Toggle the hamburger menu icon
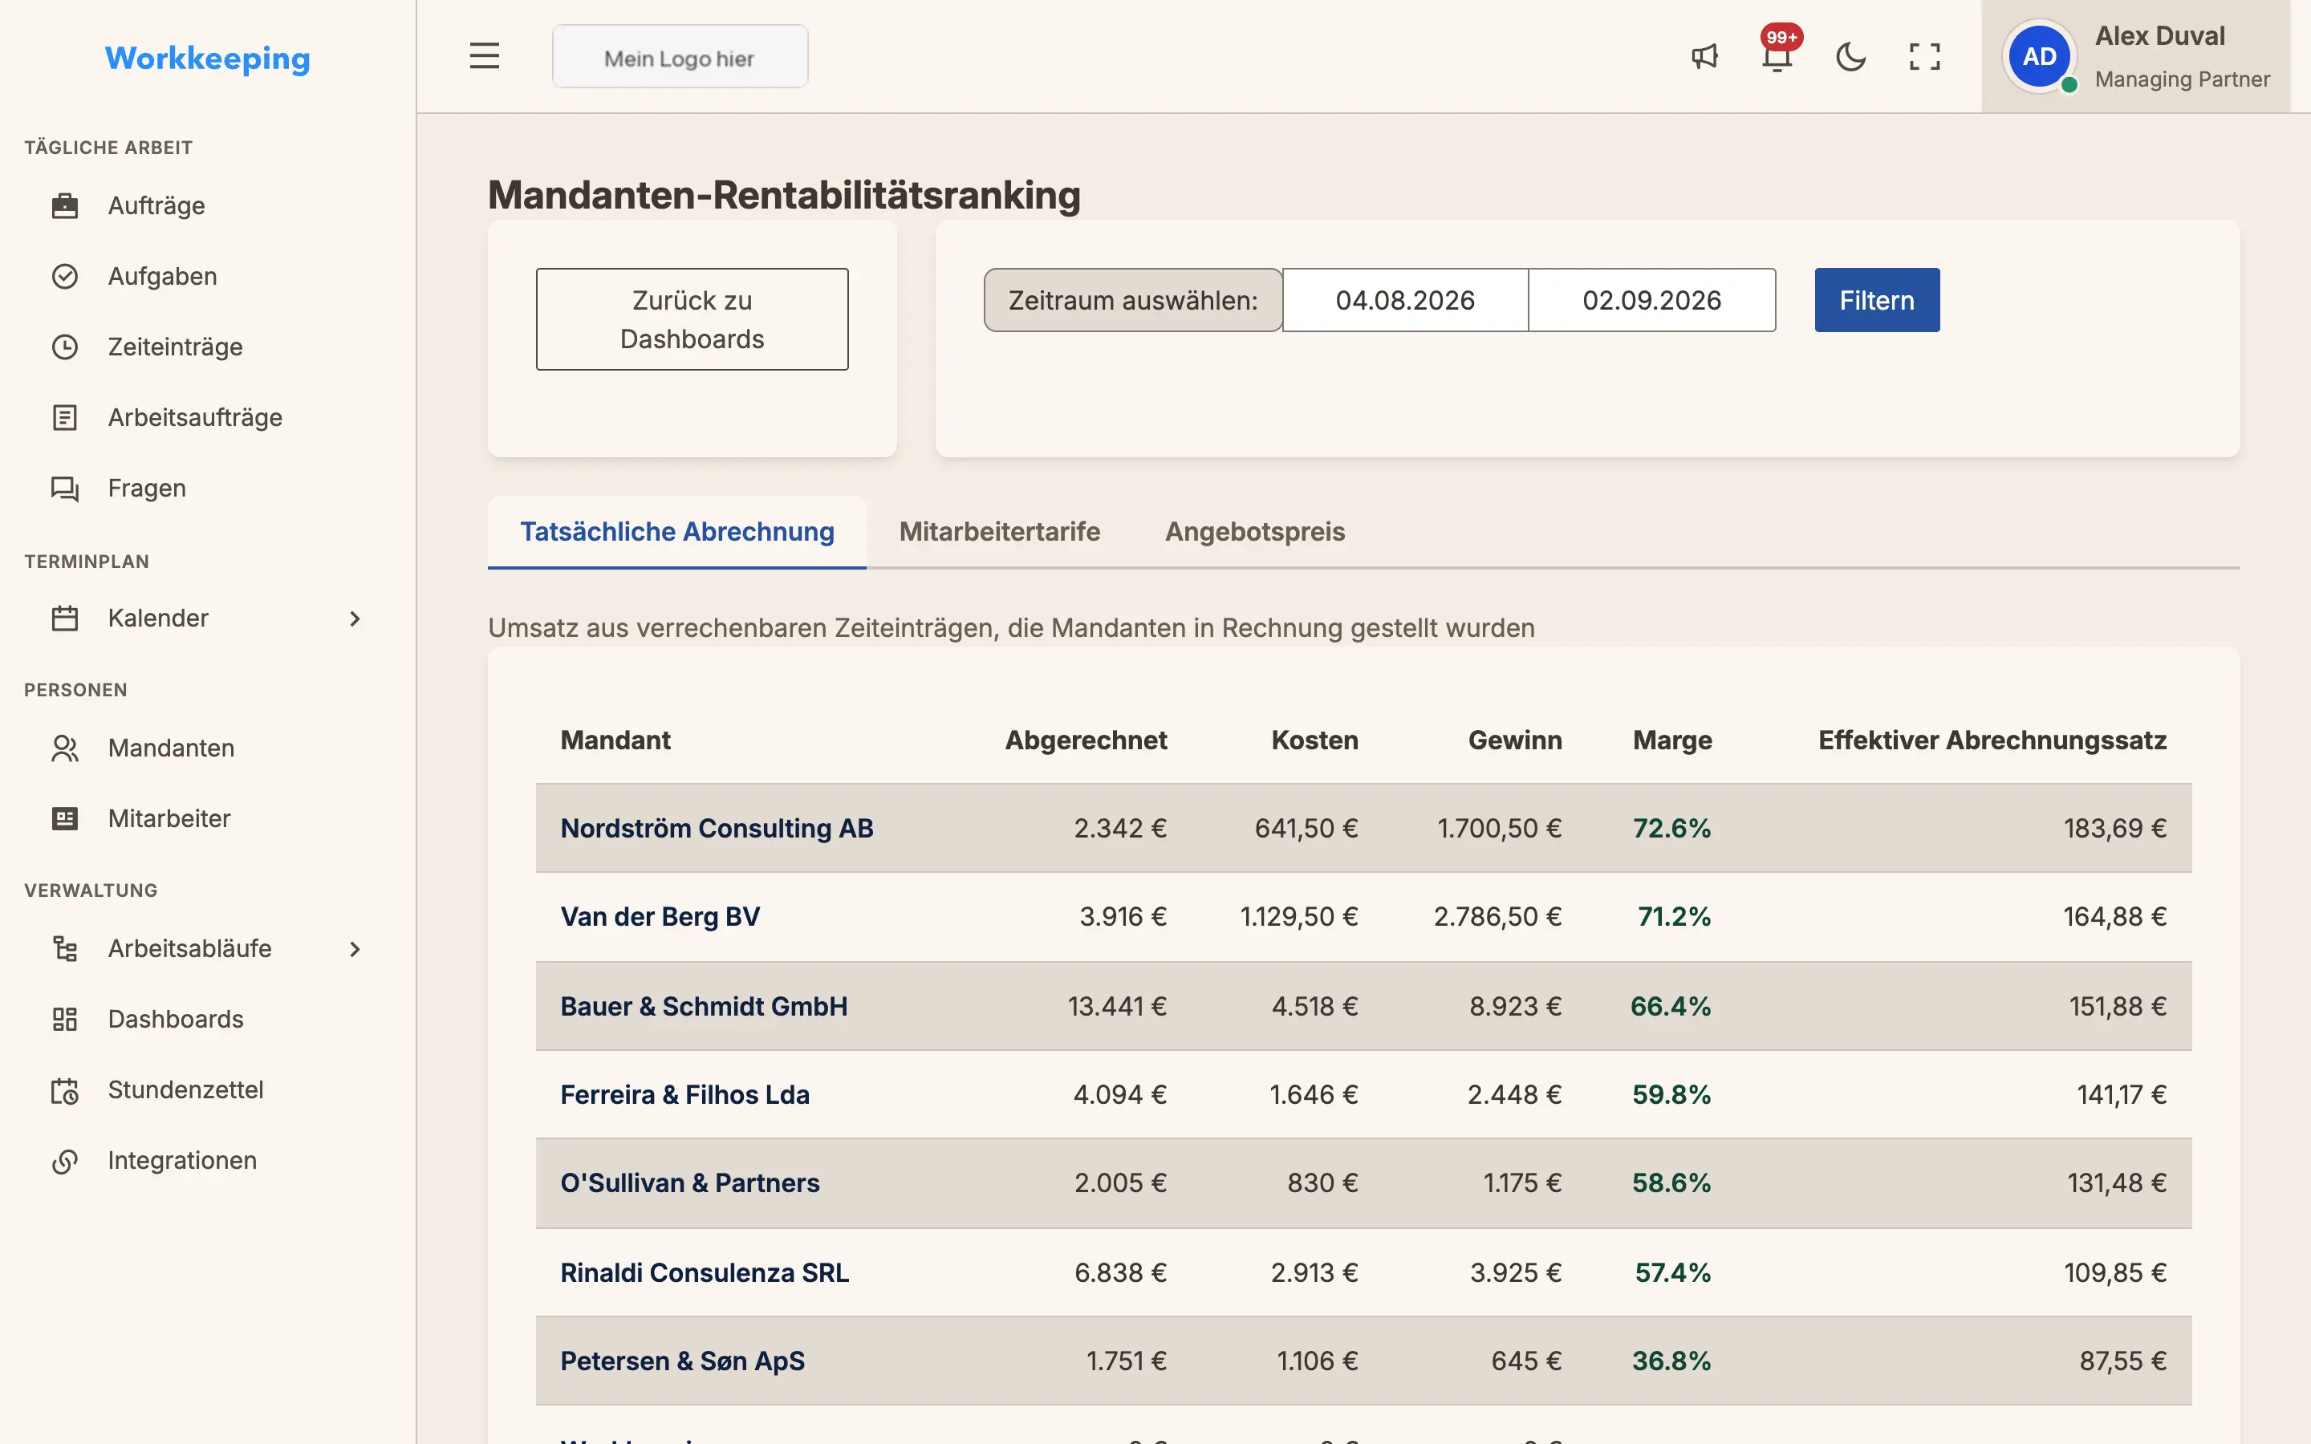Image resolution: width=2311 pixels, height=1444 pixels. [x=484, y=56]
